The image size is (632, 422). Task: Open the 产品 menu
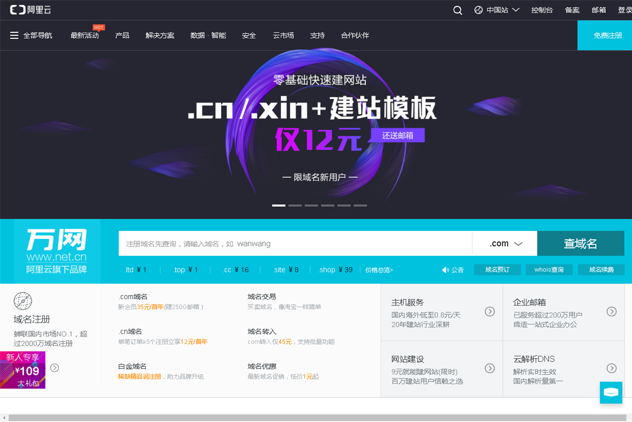click(122, 35)
